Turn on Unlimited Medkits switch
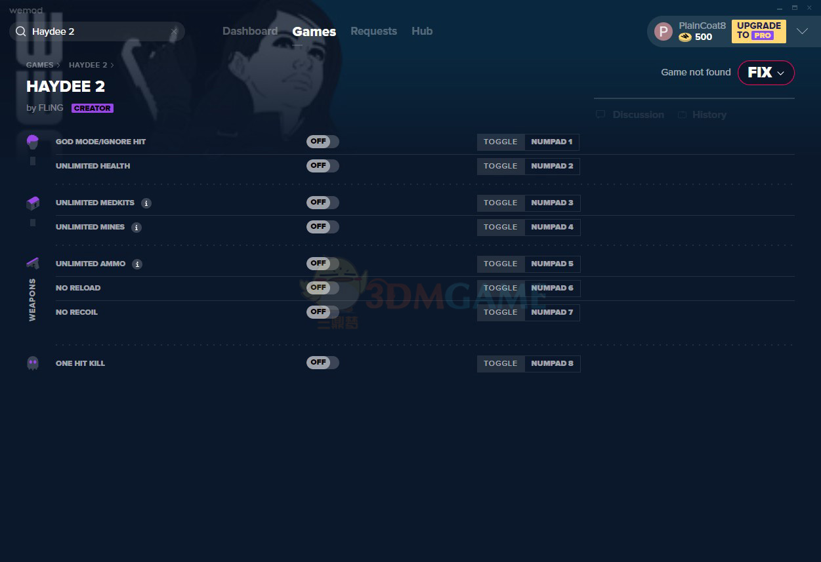 [323, 203]
